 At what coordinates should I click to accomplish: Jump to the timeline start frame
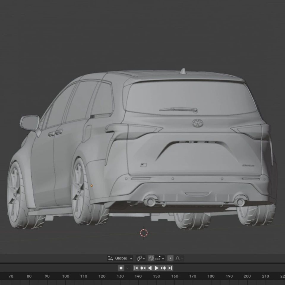click(x=136, y=268)
